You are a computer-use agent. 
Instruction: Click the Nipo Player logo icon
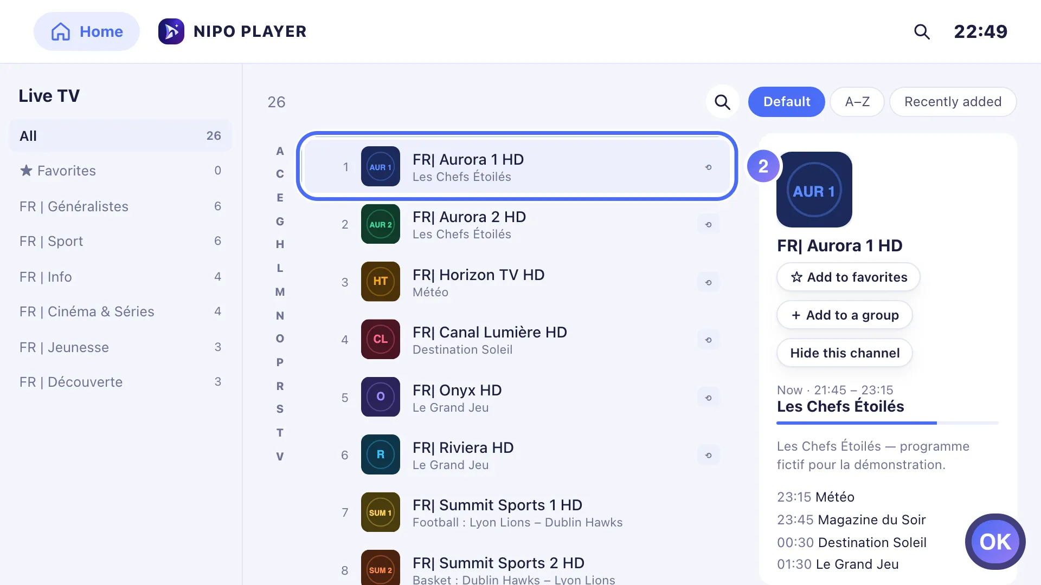[171, 31]
